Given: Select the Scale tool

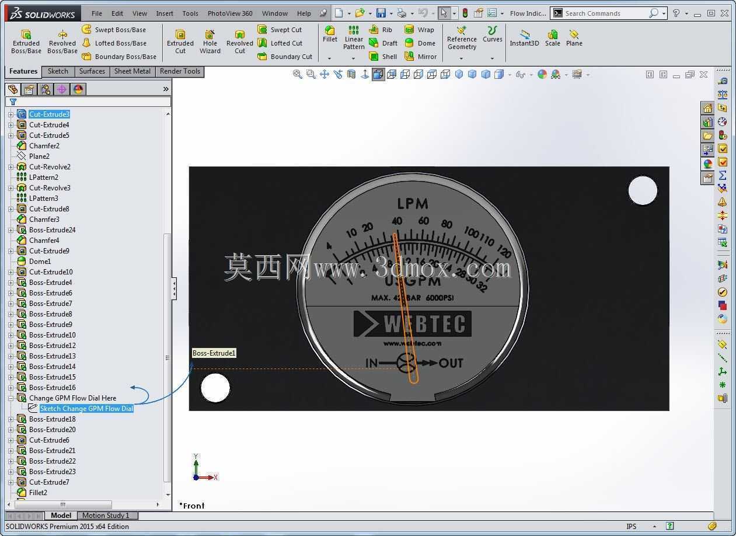Looking at the screenshot, I should tap(552, 38).
